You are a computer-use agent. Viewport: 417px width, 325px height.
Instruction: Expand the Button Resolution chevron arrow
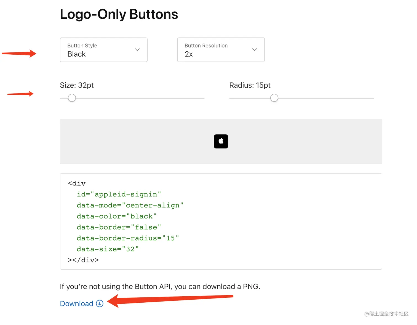(254, 50)
